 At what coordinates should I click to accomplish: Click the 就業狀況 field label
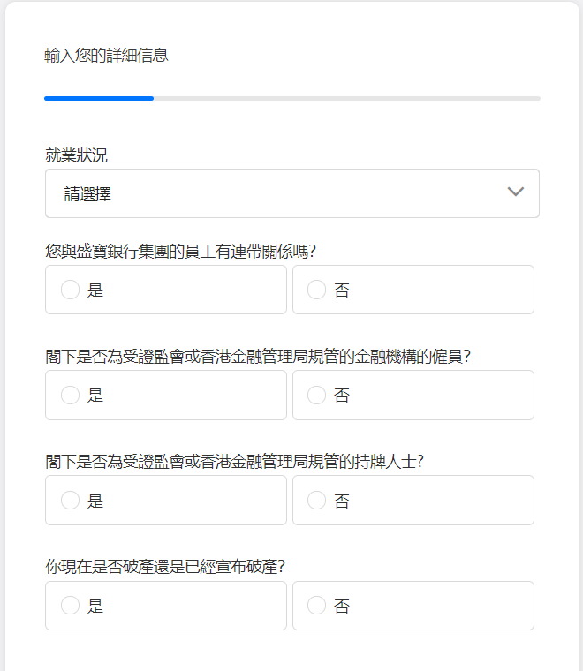(x=76, y=155)
